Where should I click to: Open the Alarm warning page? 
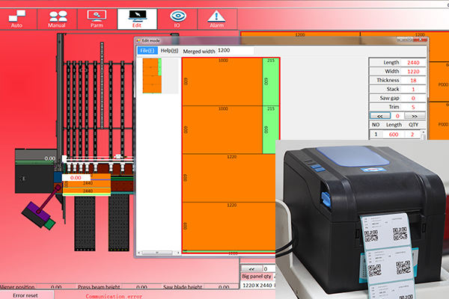pyautogui.click(x=217, y=16)
